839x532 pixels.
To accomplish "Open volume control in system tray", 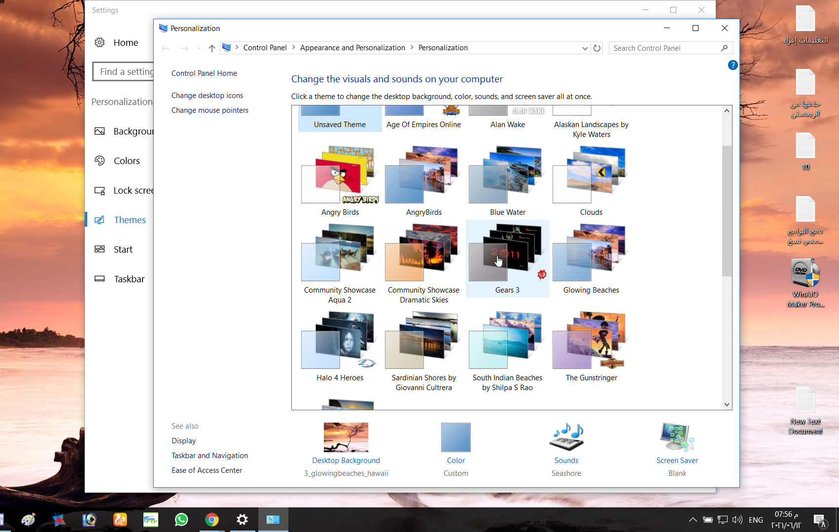I will 737,520.
